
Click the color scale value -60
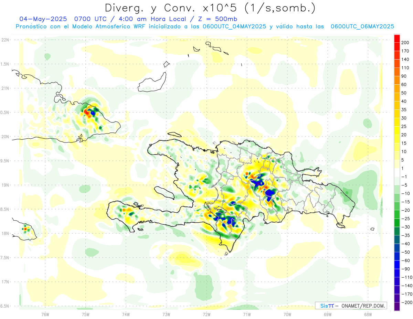pos(406,260)
